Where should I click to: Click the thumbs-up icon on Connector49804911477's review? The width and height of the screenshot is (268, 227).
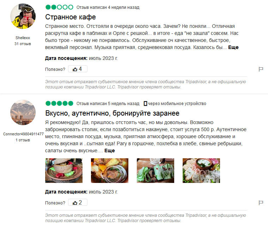pyautogui.click(x=75, y=203)
